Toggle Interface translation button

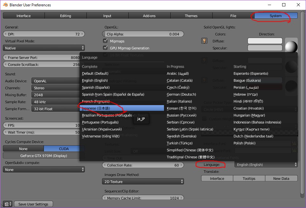[x=217, y=179]
